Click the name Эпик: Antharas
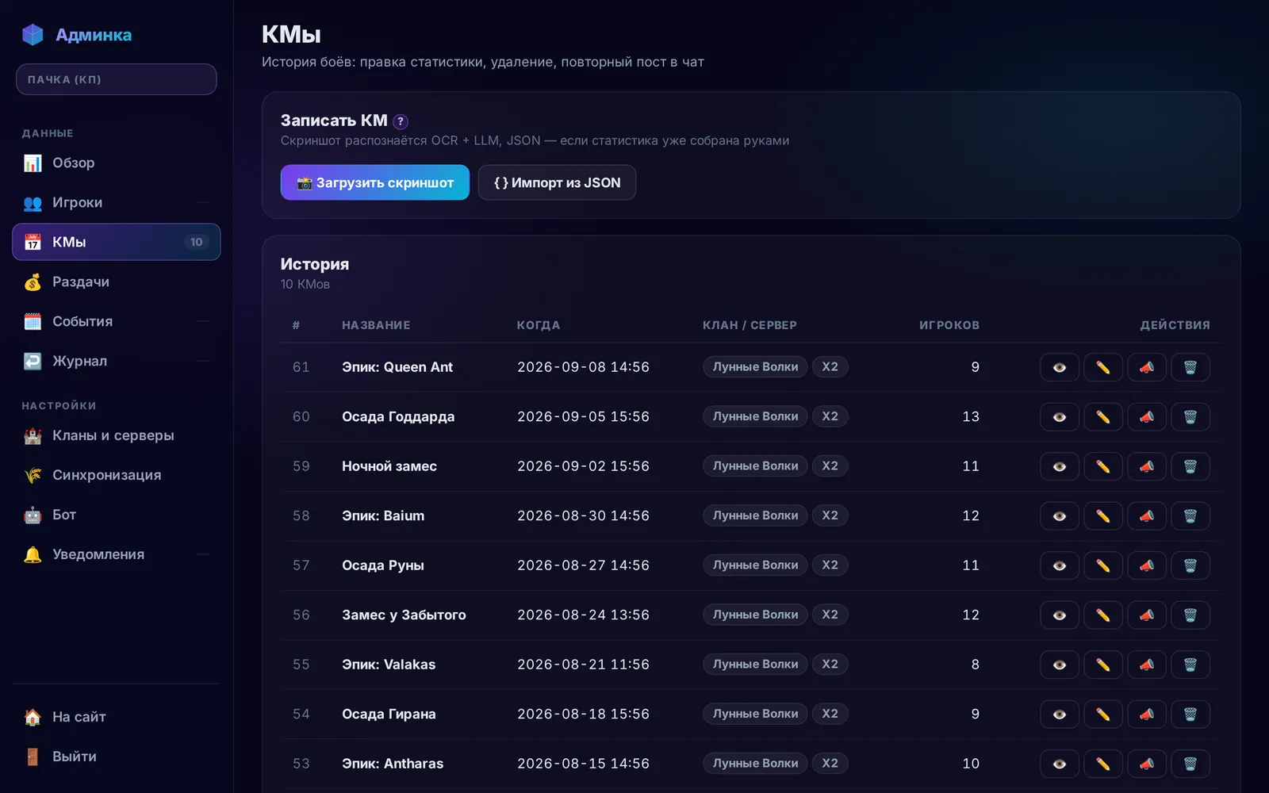Image resolution: width=1269 pixels, height=793 pixels. [x=393, y=764]
